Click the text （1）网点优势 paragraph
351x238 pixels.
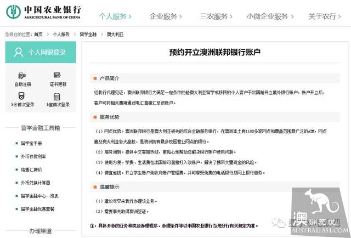tap(211, 137)
